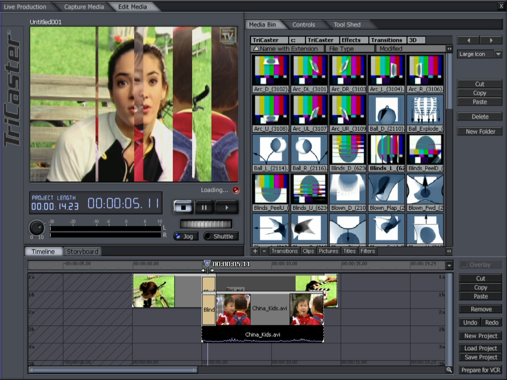Click the plus button beside Transitions filter
Viewport: 507px width, 380px height.
tap(255, 251)
